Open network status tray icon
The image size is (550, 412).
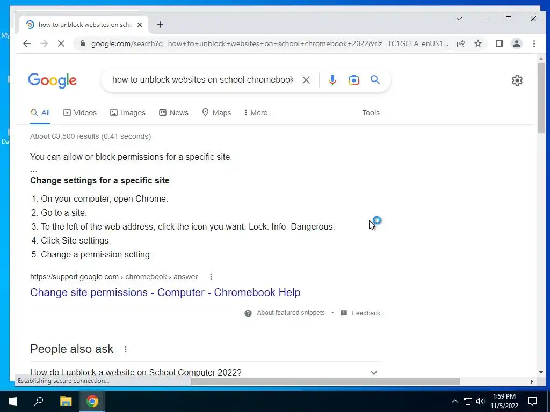pos(468,401)
